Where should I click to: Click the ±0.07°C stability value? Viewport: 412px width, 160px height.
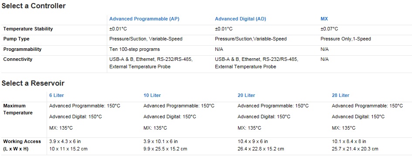click(329, 29)
